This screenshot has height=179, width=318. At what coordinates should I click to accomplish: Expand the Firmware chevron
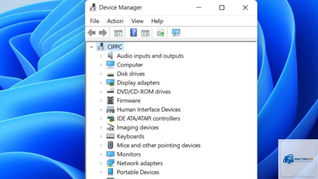point(101,100)
